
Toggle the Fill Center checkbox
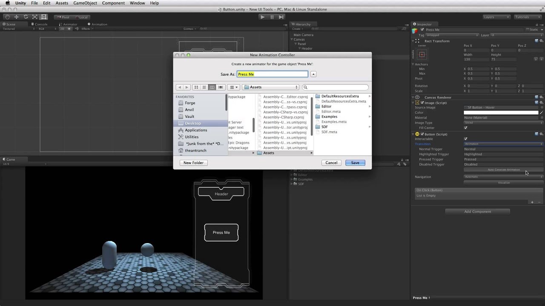(x=465, y=128)
